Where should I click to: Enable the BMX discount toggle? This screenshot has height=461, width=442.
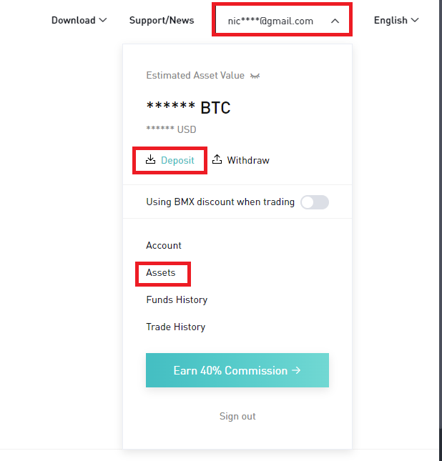(x=315, y=202)
